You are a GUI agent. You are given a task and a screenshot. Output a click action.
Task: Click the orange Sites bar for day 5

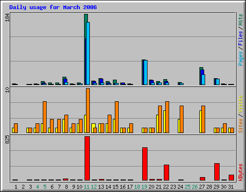coord(45,117)
